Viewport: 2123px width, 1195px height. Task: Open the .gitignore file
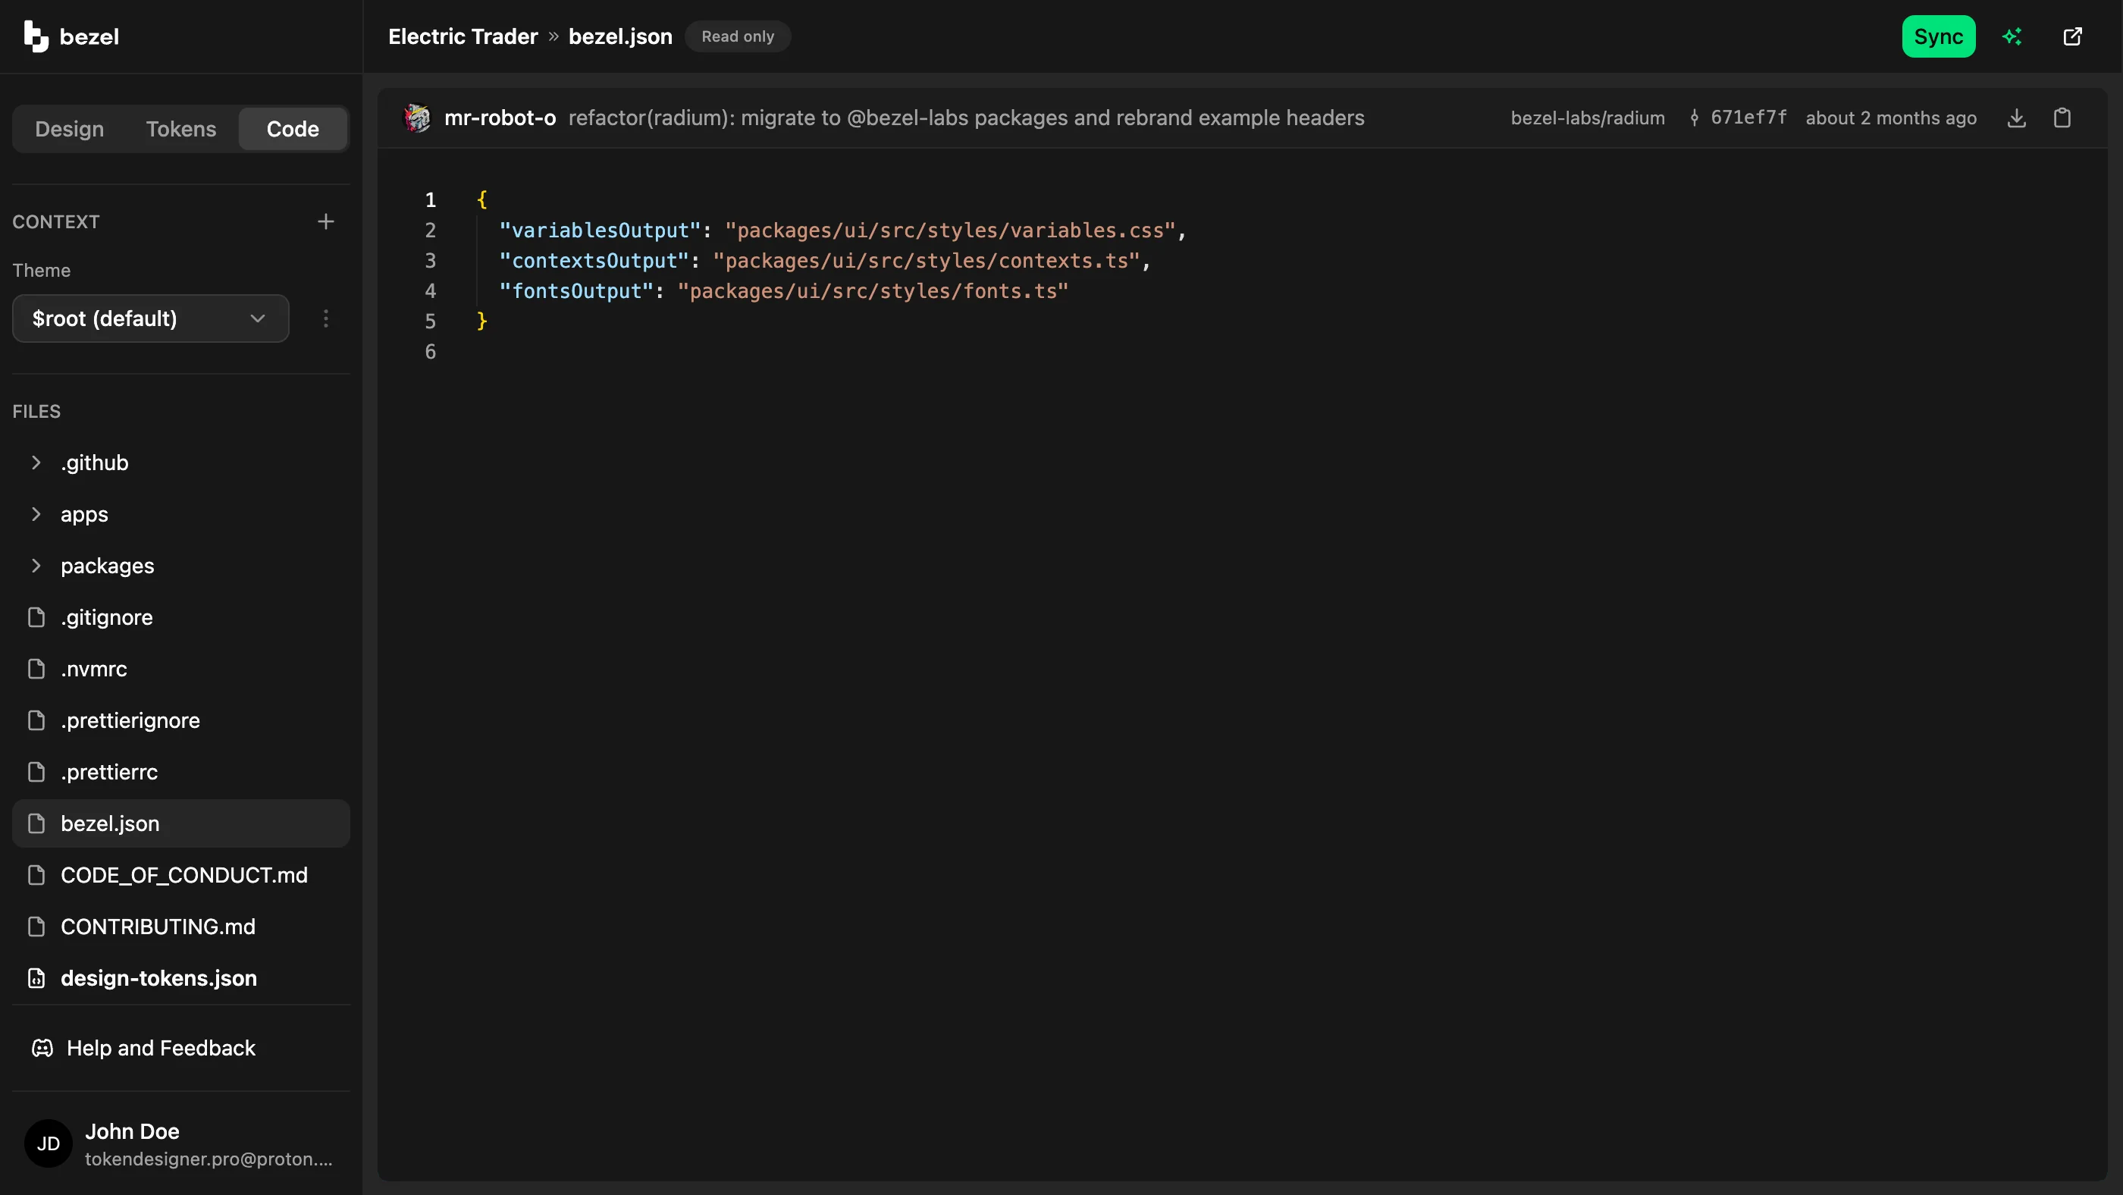[x=181, y=617]
